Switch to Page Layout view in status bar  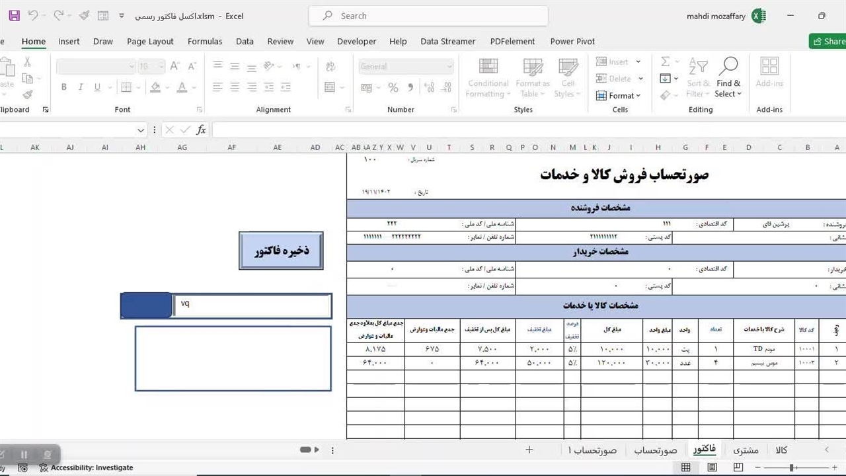coord(712,467)
